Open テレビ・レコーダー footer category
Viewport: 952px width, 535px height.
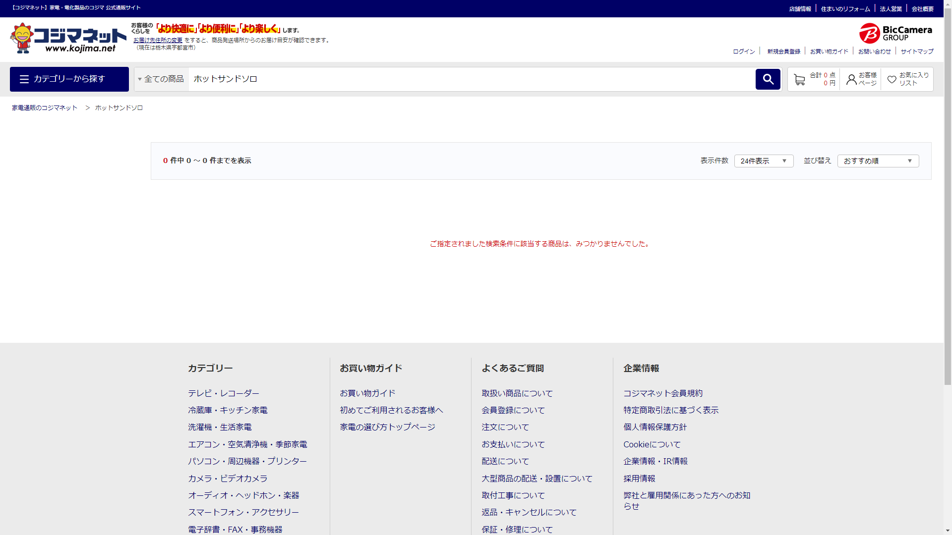(224, 393)
